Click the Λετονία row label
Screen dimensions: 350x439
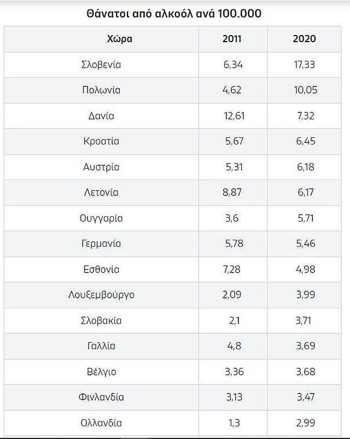102,193
